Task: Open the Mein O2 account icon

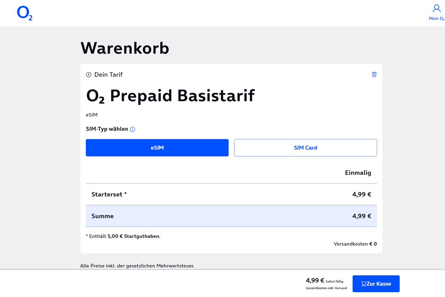Action: tap(436, 13)
